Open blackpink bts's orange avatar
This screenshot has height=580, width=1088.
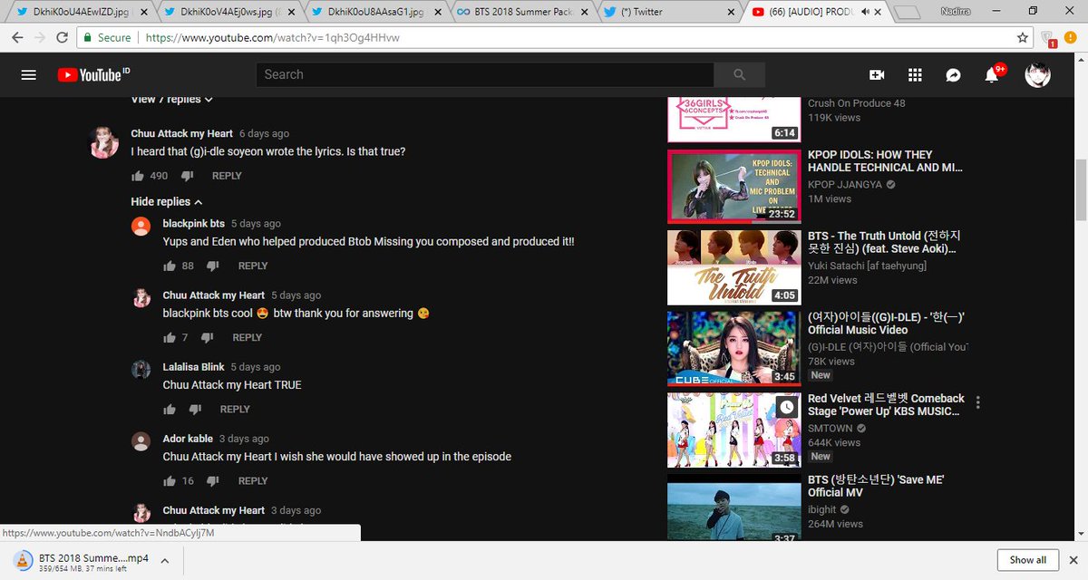click(141, 227)
